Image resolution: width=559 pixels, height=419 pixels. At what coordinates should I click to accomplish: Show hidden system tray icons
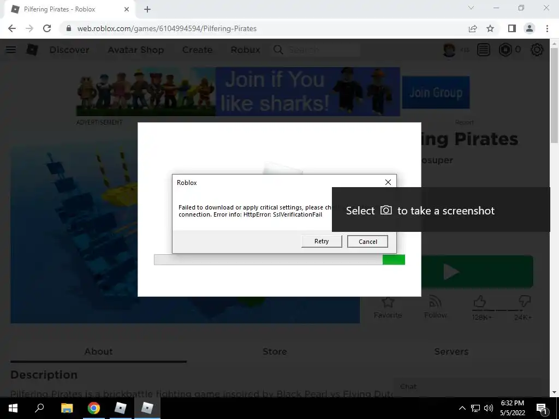462,408
